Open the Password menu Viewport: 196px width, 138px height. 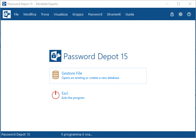click(95, 14)
